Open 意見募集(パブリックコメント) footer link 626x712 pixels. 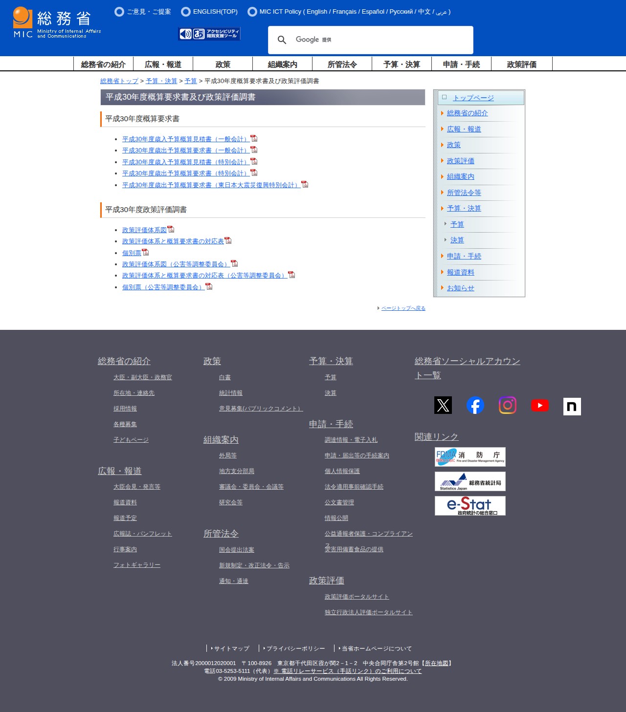[x=261, y=409]
